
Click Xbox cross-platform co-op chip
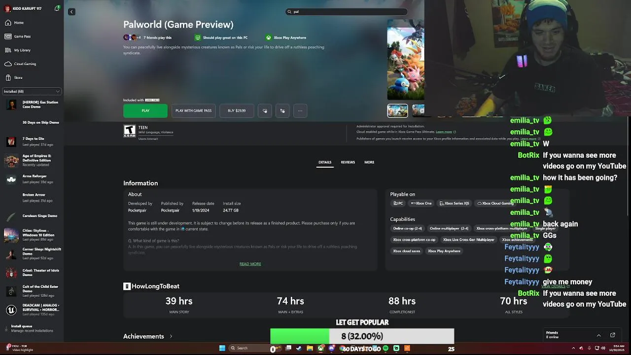(414, 240)
